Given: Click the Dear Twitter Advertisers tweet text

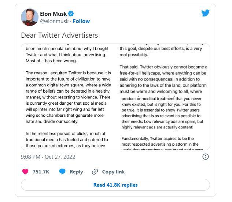Looking at the screenshot, I should click(59, 35).
